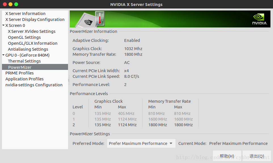
Task: Collapse the X Screen 0 tree node
Action: click(x=3, y=25)
